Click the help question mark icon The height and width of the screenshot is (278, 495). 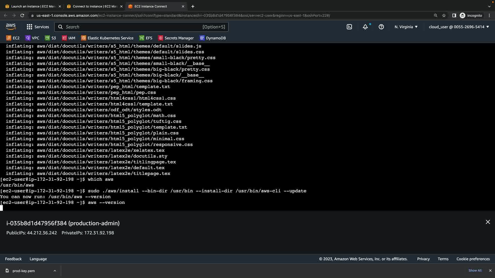[381, 27]
